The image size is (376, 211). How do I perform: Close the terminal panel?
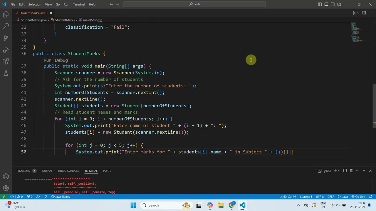pyautogui.click(x=370, y=171)
